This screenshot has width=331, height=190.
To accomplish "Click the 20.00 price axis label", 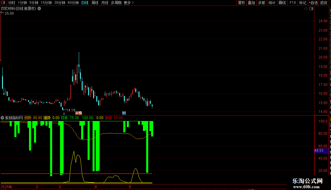I will click(x=323, y=57).
